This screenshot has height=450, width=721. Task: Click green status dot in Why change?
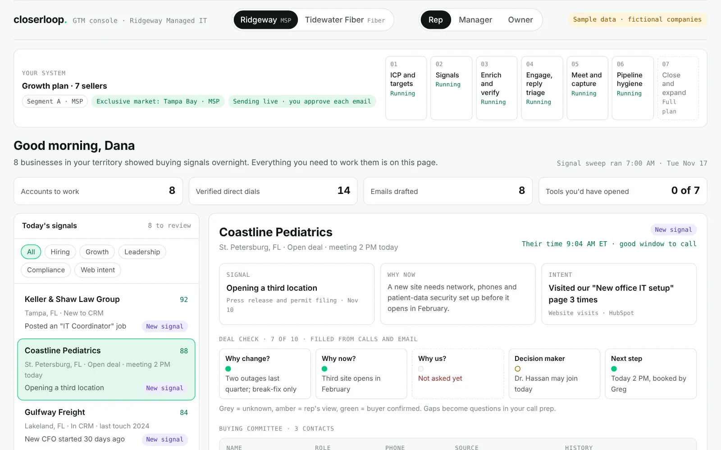[x=228, y=369]
